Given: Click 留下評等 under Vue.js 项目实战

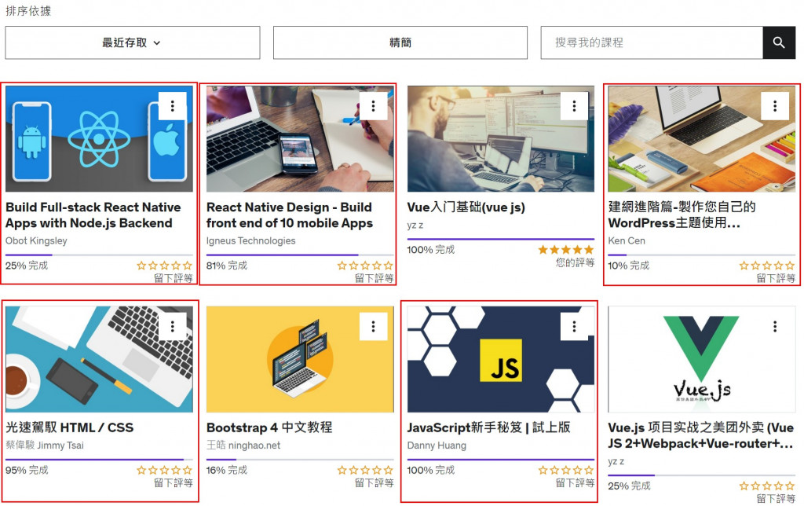Looking at the screenshot, I should tap(776, 498).
